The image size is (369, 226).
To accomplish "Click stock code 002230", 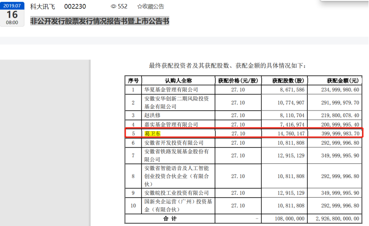I will click(75, 7).
